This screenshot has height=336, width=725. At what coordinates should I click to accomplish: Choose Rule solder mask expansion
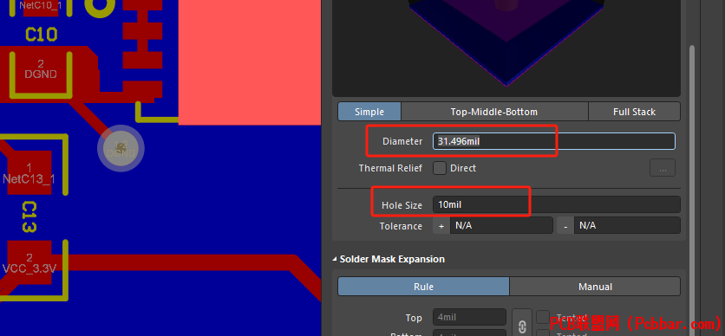pyautogui.click(x=423, y=287)
